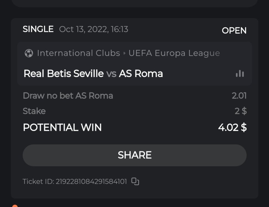Select AS Roma team name
Viewport: 269px width, 207px height.
pyautogui.click(x=141, y=73)
